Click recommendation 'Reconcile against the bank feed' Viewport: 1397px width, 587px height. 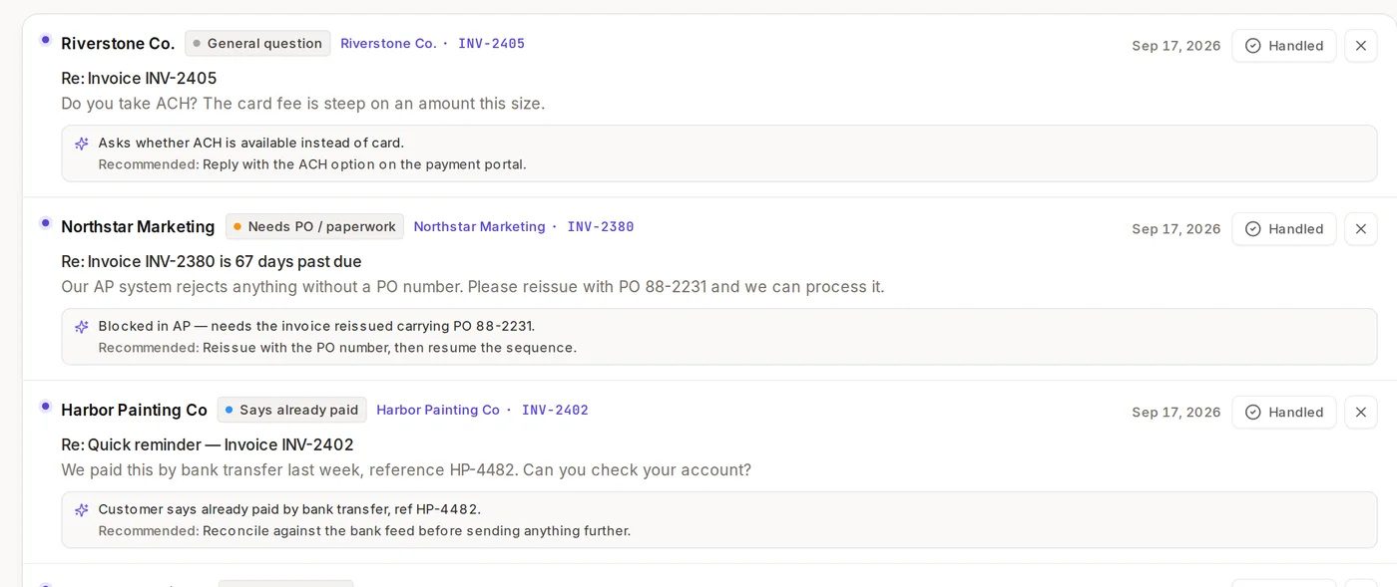[416, 531]
